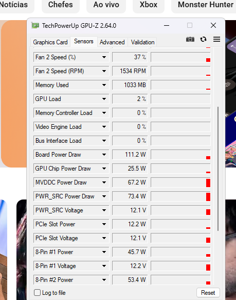Click the refresh arrows icon in GPU-Z
236x300 pixels.
[203, 39]
